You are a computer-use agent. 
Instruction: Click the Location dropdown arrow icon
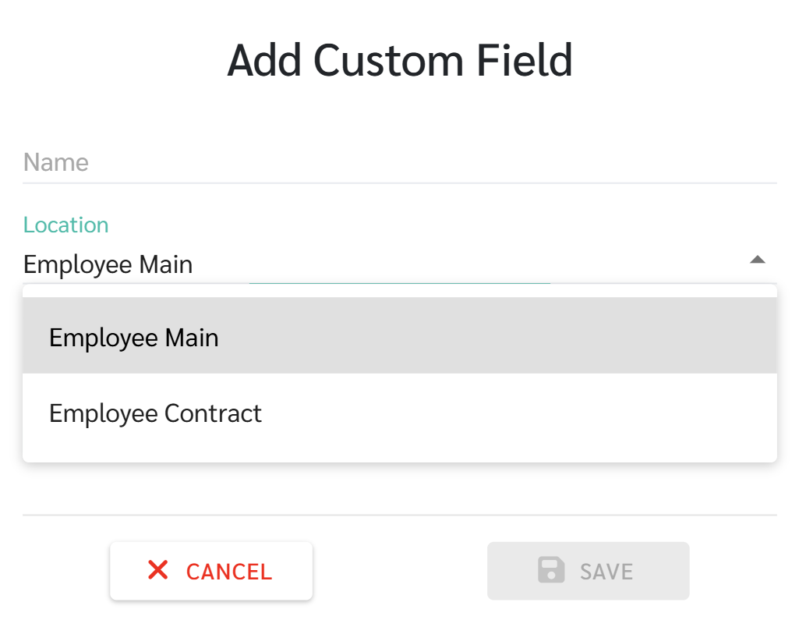pyautogui.click(x=757, y=260)
